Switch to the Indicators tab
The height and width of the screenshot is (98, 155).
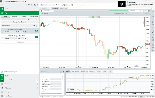15,17
